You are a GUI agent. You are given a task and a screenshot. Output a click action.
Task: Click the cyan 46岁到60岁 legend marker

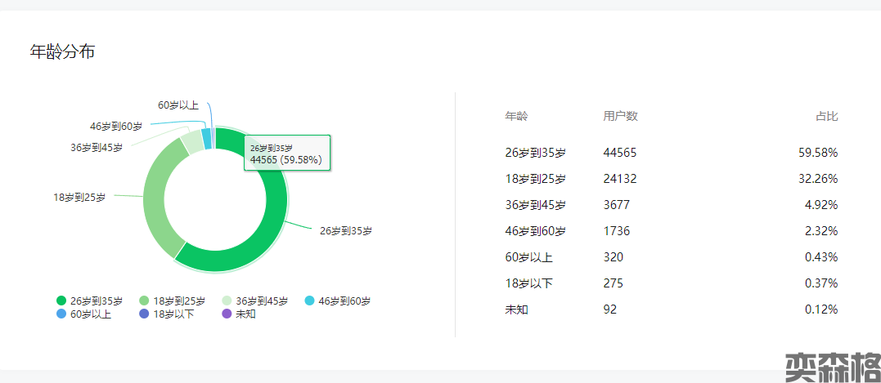pos(309,301)
